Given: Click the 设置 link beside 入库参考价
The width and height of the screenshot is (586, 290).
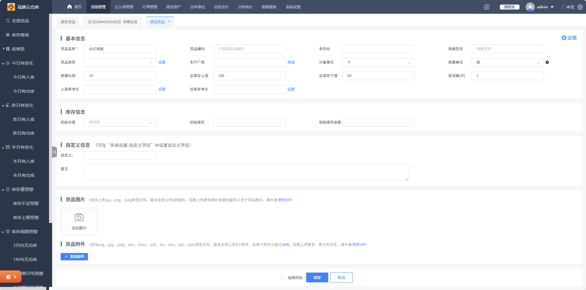Looking at the screenshot, I should 162,89.
